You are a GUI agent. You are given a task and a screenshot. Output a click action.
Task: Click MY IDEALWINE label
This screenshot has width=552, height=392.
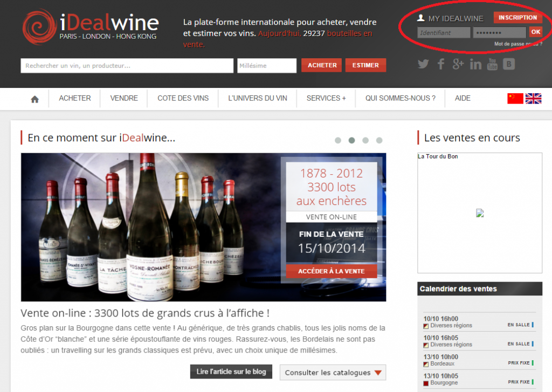456,18
